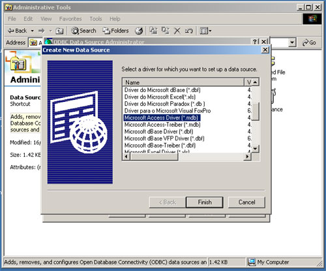Viewport: 326px width, 271px height.
Task: Click the driver list scroll up arrow
Action: point(256,82)
